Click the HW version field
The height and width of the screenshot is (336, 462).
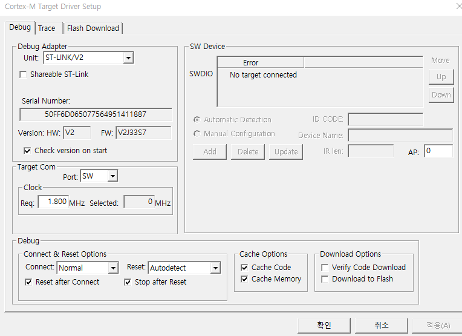pos(77,133)
